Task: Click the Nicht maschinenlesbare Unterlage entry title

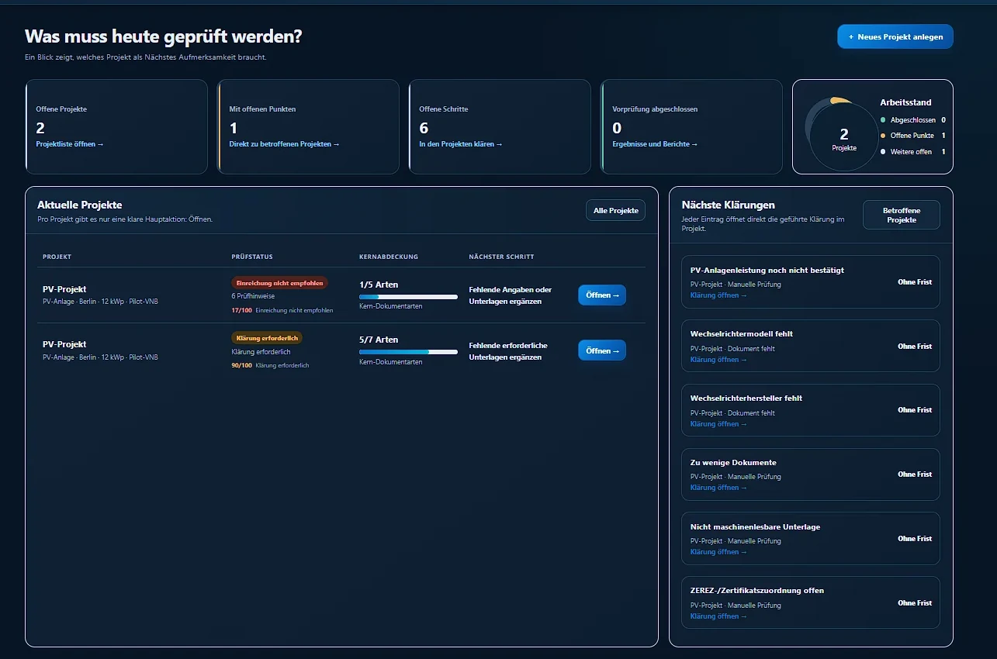Action: [755, 527]
